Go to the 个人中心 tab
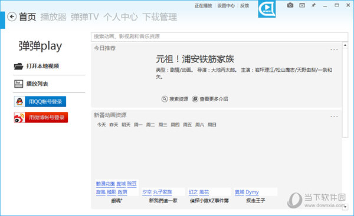Screen dimensions: 354x216 tap(120, 17)
